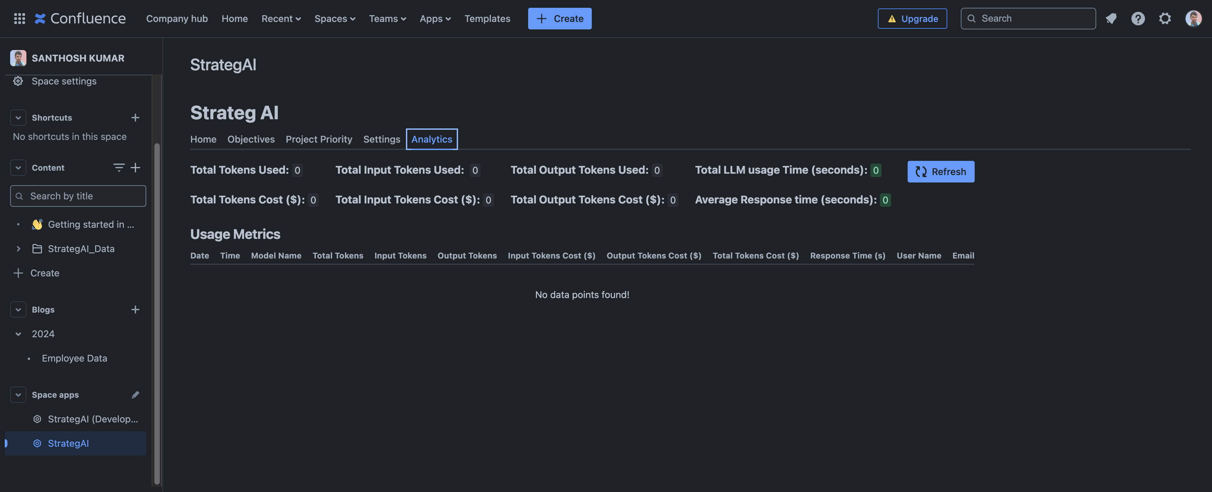
Task: Expand the StrategAI_Data folder
Action: [18, 248]
